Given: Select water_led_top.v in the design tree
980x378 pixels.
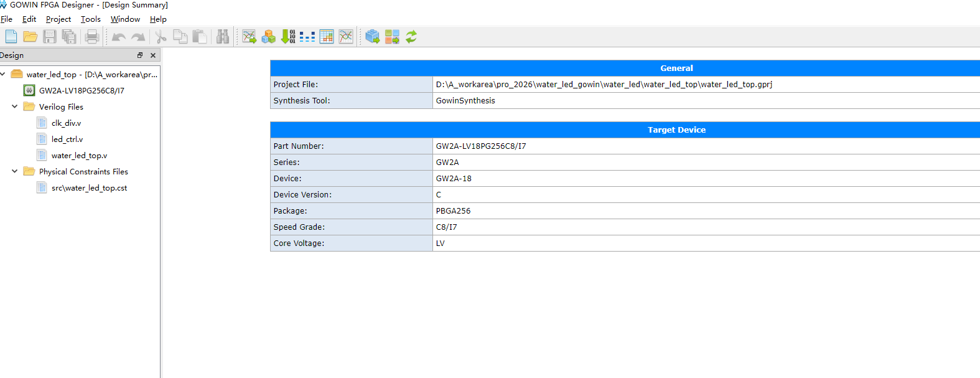Looking at the screenshot, I should point(79,155).
